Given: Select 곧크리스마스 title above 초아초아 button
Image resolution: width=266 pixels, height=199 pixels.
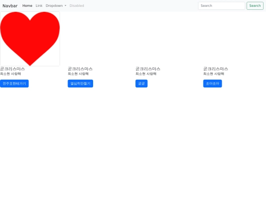Looking at the screenshot, I should tap(216, 69).
